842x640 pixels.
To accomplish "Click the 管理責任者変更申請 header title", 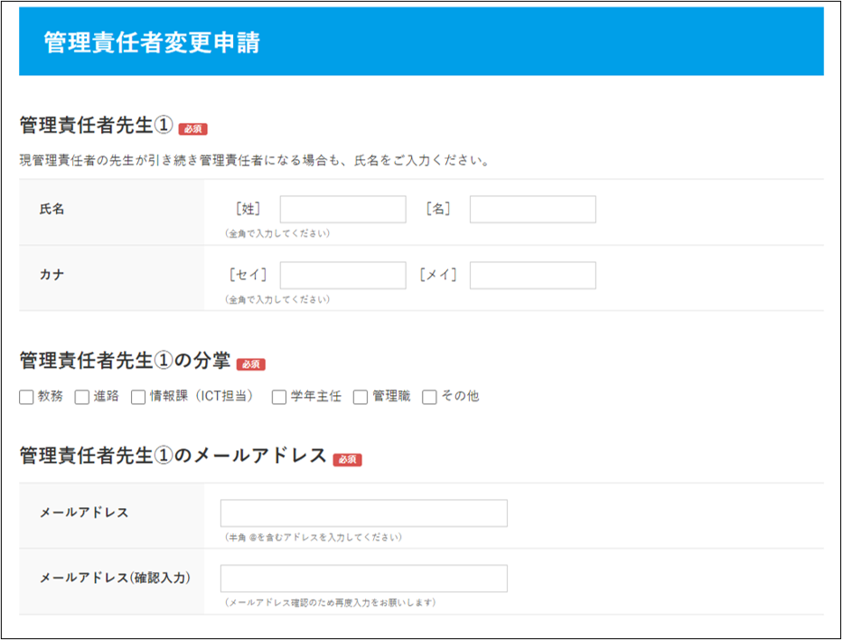I will 152,42.
